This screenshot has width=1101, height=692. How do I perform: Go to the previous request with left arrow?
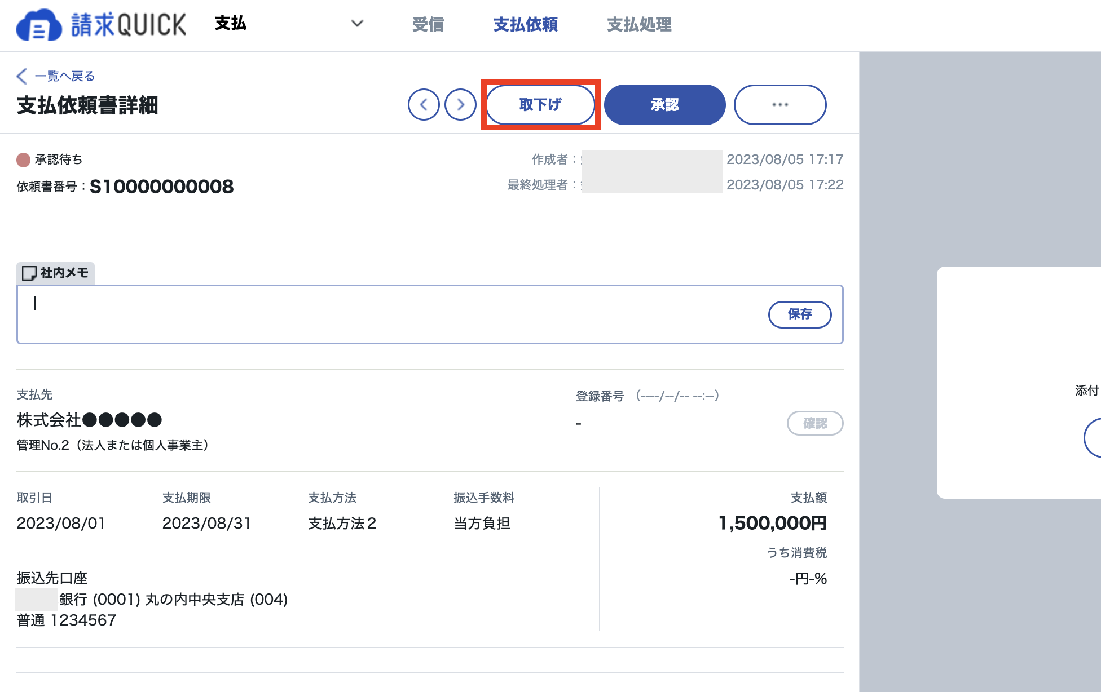click(424, 105)
